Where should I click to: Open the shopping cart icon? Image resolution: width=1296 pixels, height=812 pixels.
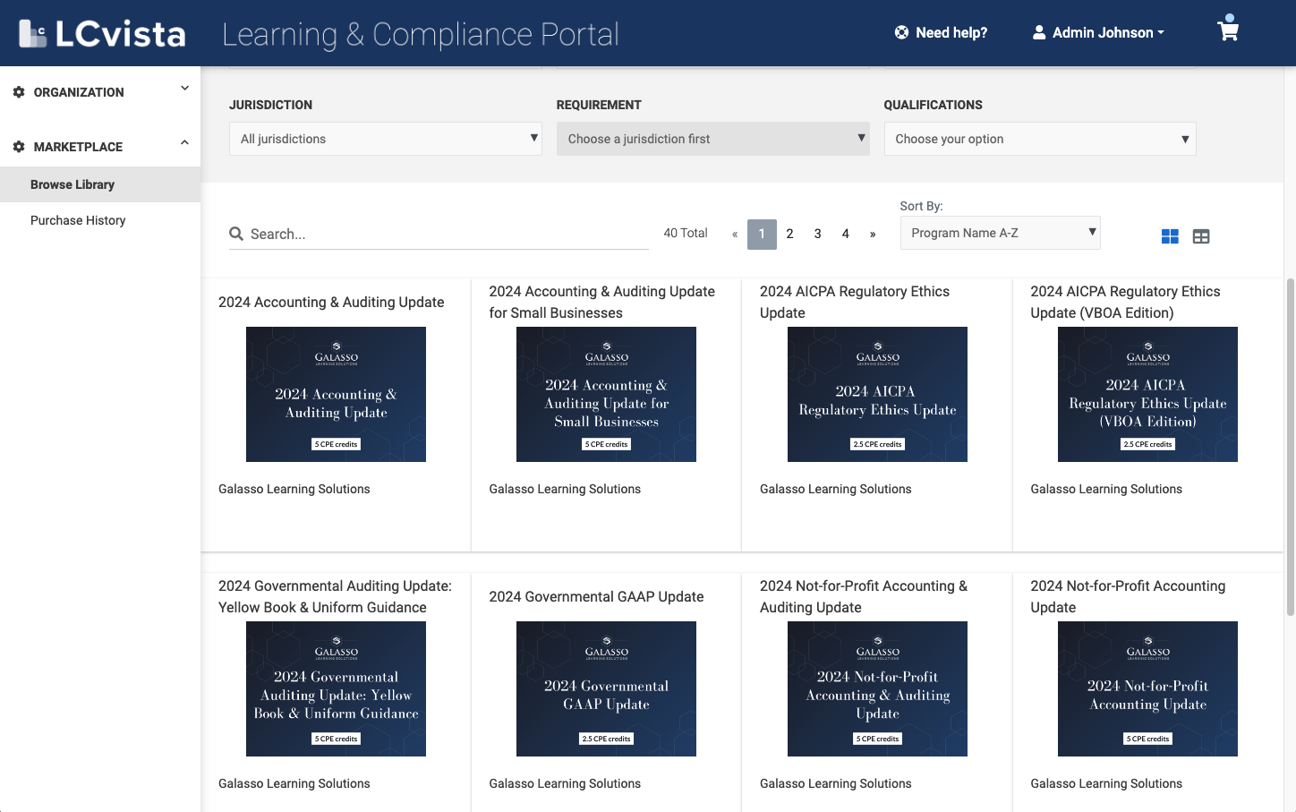click(1228, 30)
